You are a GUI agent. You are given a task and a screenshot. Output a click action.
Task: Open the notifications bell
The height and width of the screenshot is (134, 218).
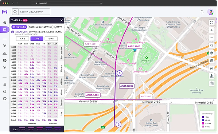click(202, 12)
